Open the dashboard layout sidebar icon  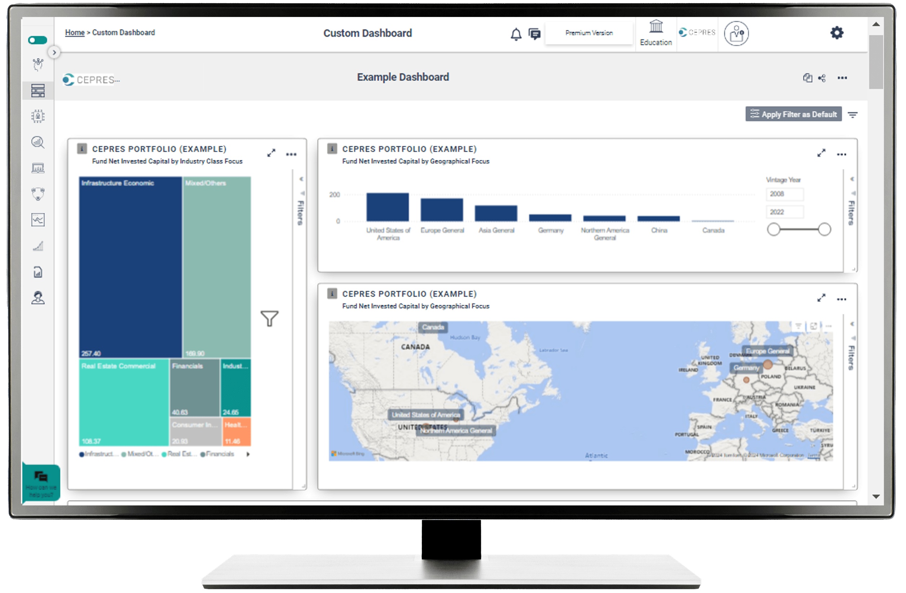coord(38,90)
